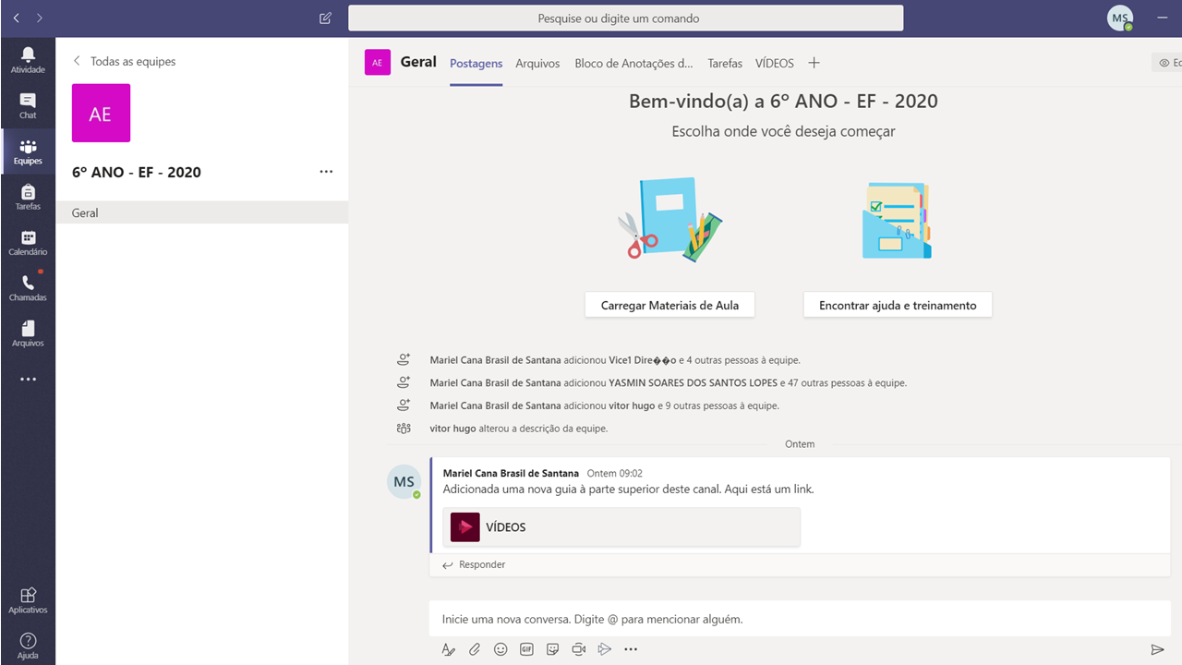Open Aplicativos store icon
1182x665 pixels.
click(28, 600)
